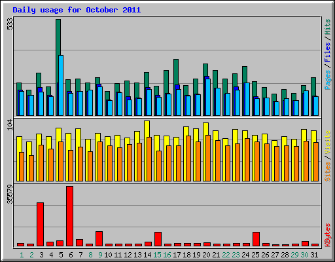Click the red KBytes bar for day 15
Screen dimensions: 335x262
click(158, 239)
